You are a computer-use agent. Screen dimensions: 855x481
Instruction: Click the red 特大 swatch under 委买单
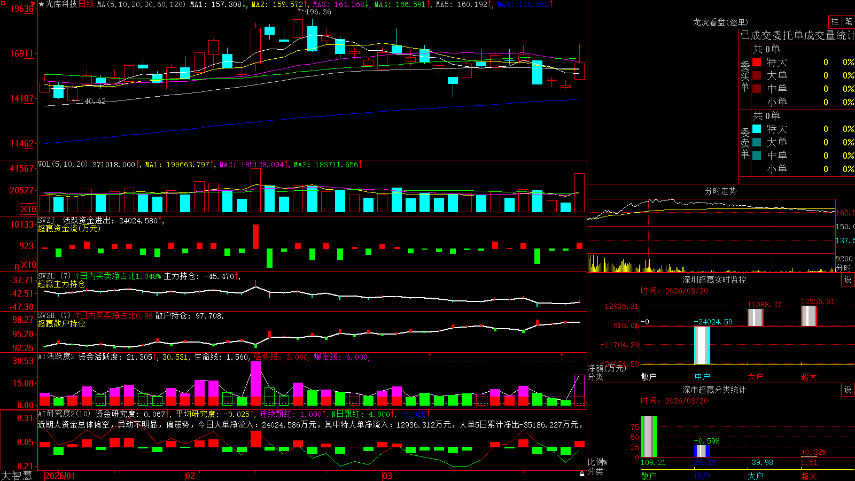(757, 62)
